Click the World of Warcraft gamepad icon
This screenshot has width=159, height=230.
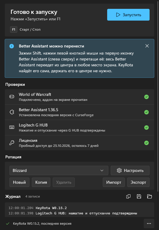(x=12, y=97)
